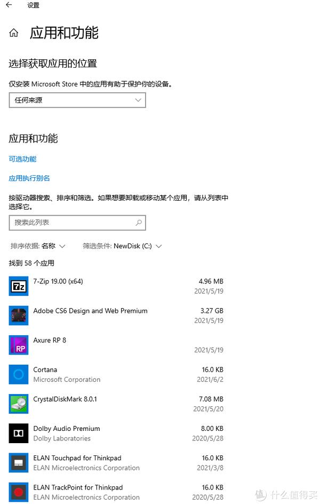Select the Cortana entry name
This screenshot has height=504, width=320.
[x=45, y=369]
